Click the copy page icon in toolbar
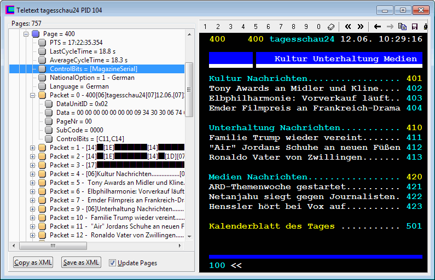The width and height of the screenshot is (435, 280). [x=403, y=26]
